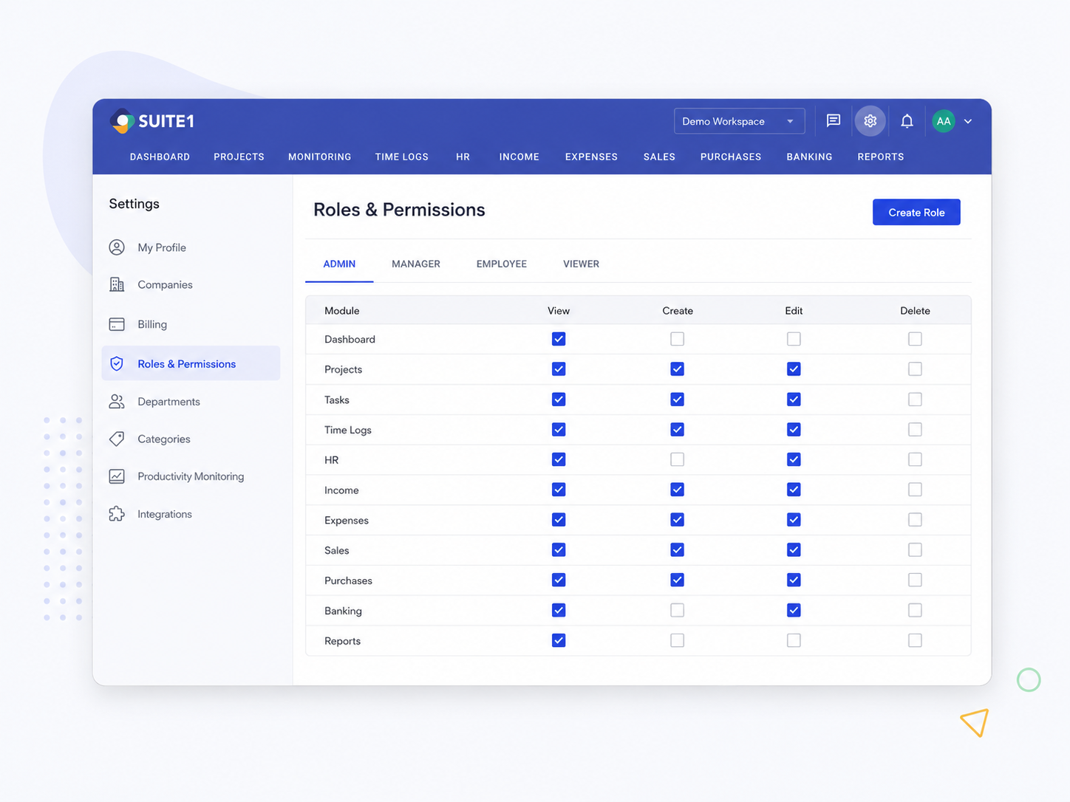Viewport: 1070px width, 802px height.
Task: Uncheck View permission for Sales
Action: pyautogui.click(x=559, y=549)
